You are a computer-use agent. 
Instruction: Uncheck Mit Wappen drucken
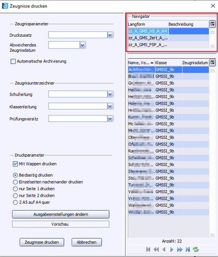[x=15, y=164]
